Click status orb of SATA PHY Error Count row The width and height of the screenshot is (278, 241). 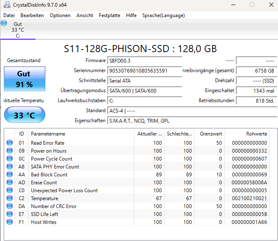[10, 166]
